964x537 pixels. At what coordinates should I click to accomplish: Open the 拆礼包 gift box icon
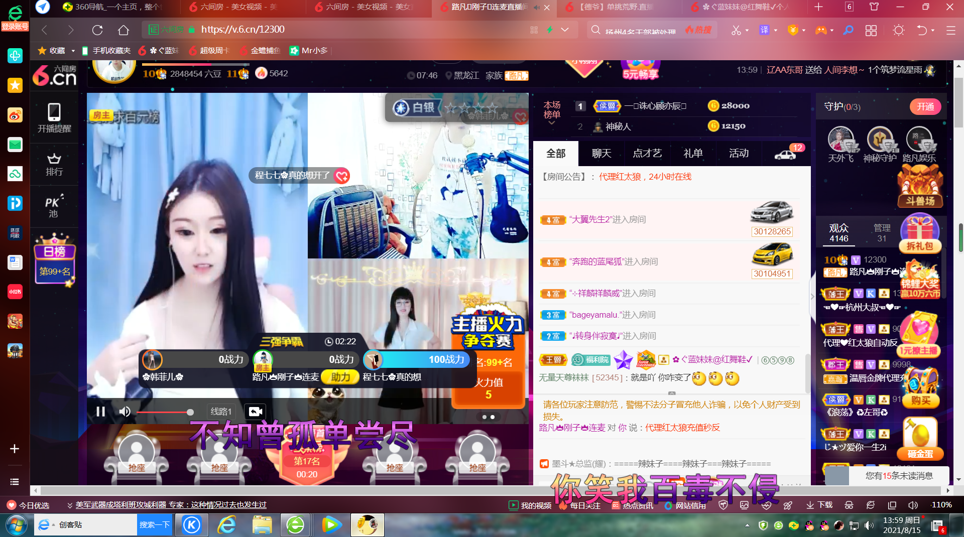coord(920,233)
